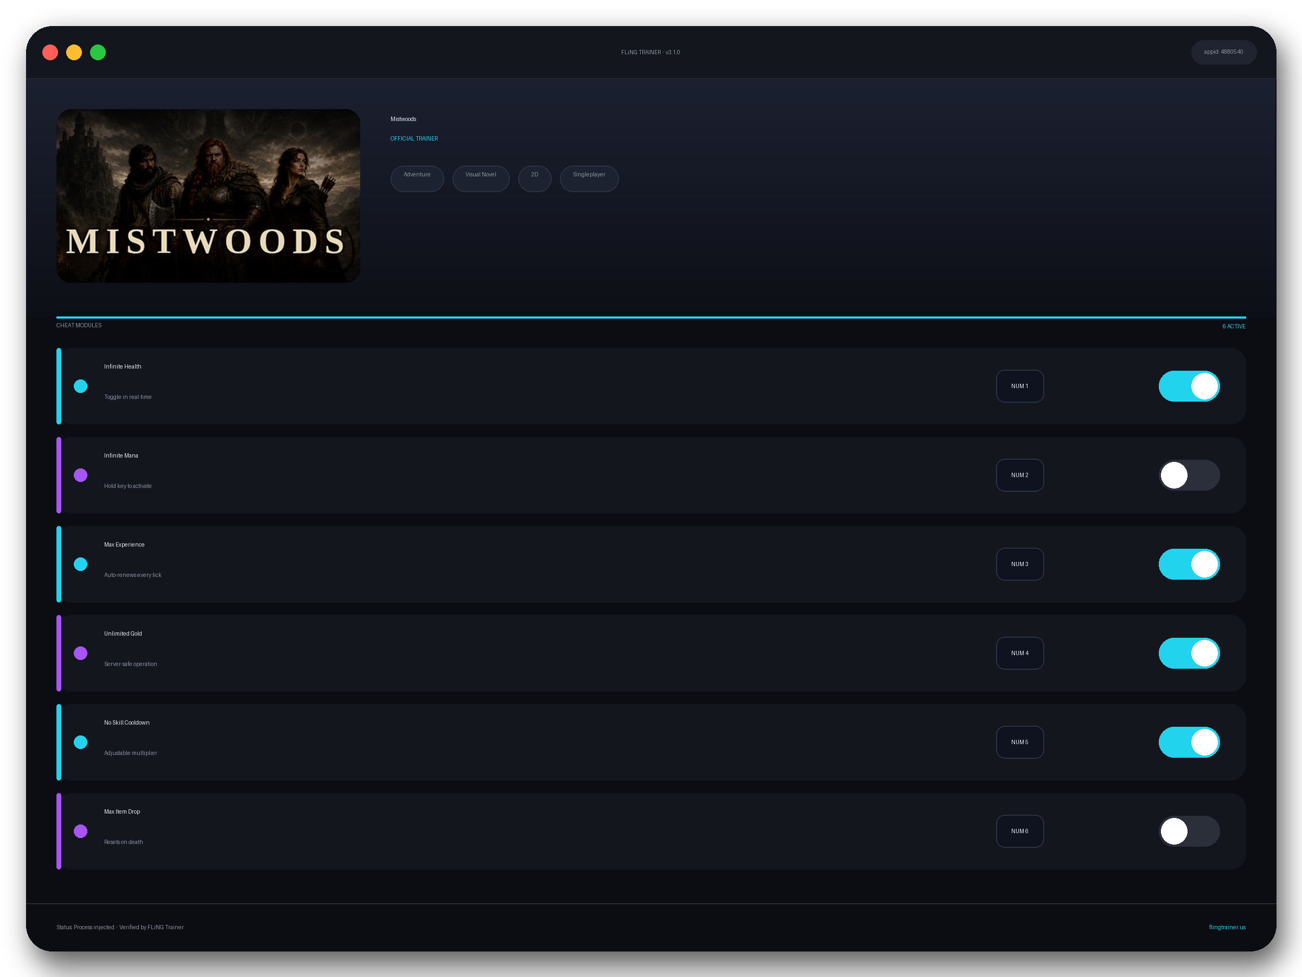
Task: Click the Mistwoods cover art thumbnail
Action: coord(208,195)
